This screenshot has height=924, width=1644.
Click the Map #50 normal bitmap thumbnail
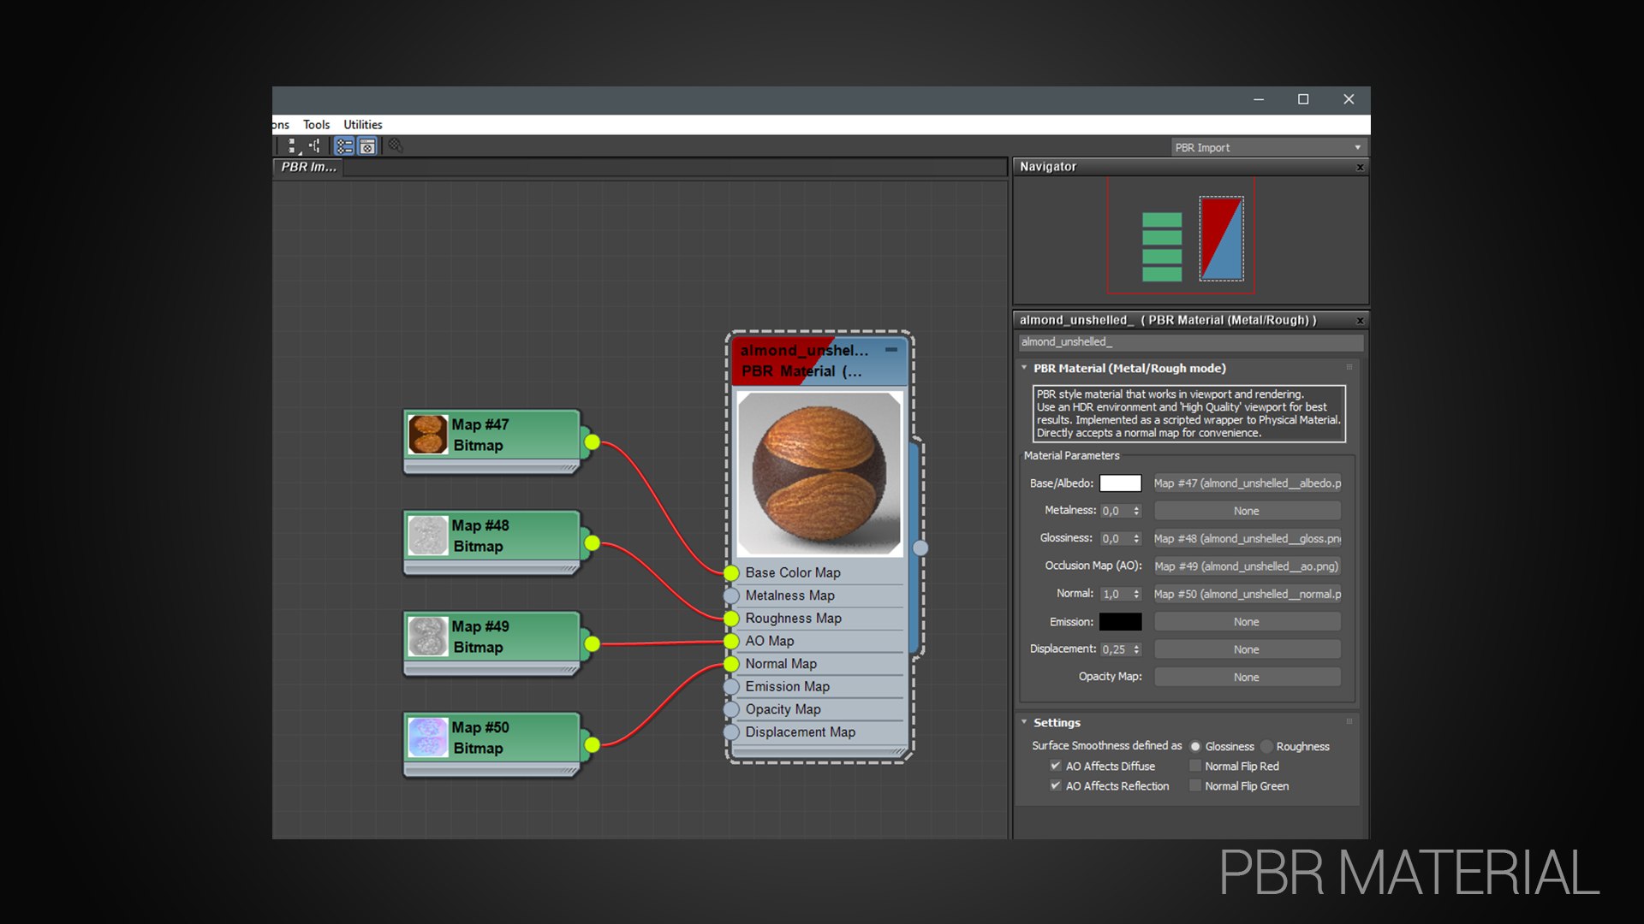[428, 737]
